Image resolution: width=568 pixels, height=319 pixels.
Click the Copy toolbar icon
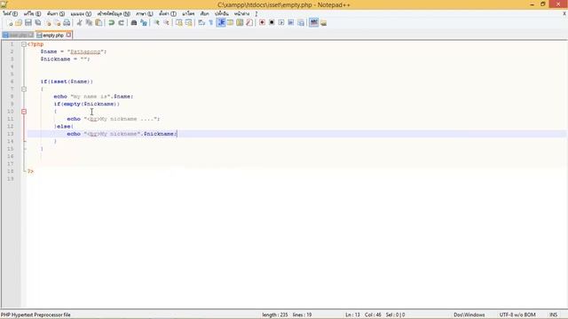(x=89, y=23)
